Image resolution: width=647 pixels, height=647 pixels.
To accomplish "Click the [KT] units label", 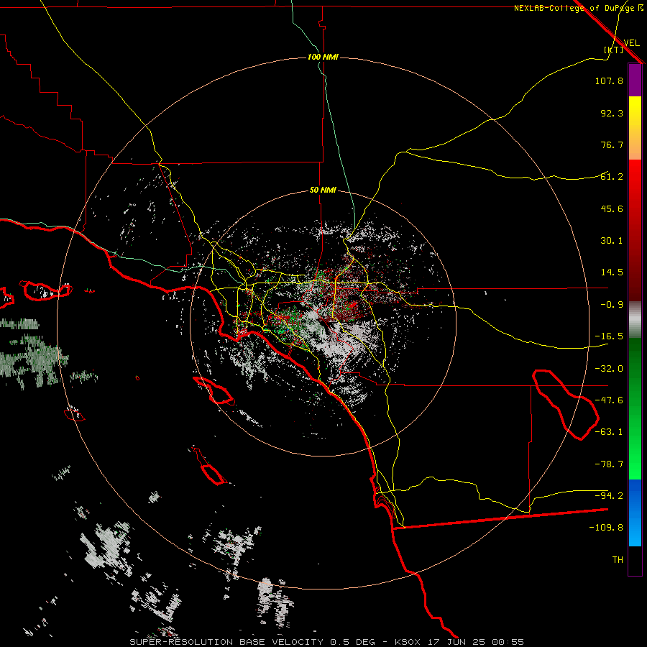I will click(613, 50).
